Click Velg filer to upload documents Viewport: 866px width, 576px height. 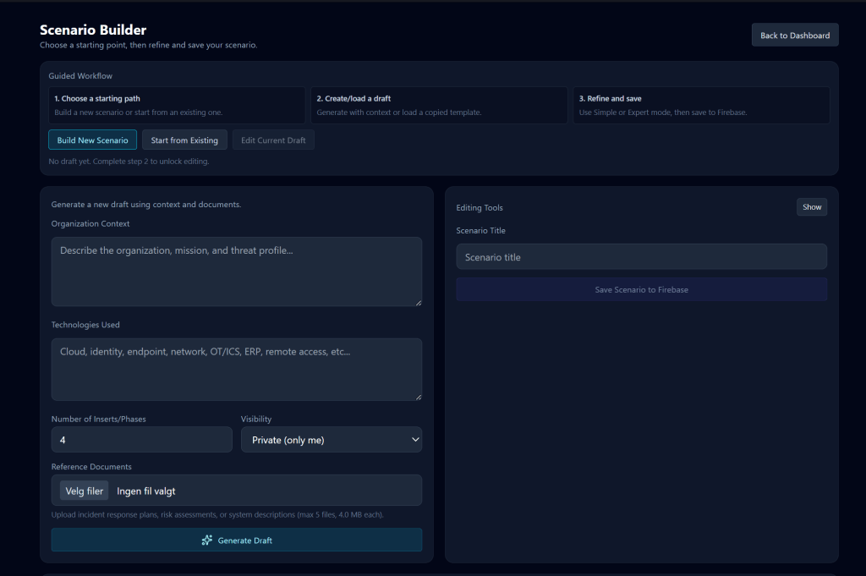tap(83, 491)
